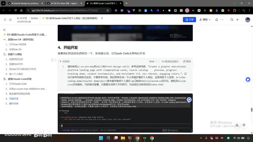Click the pin icon next to document title
Viewport: 253px width, 142px height.
click(x=102, y=18)
